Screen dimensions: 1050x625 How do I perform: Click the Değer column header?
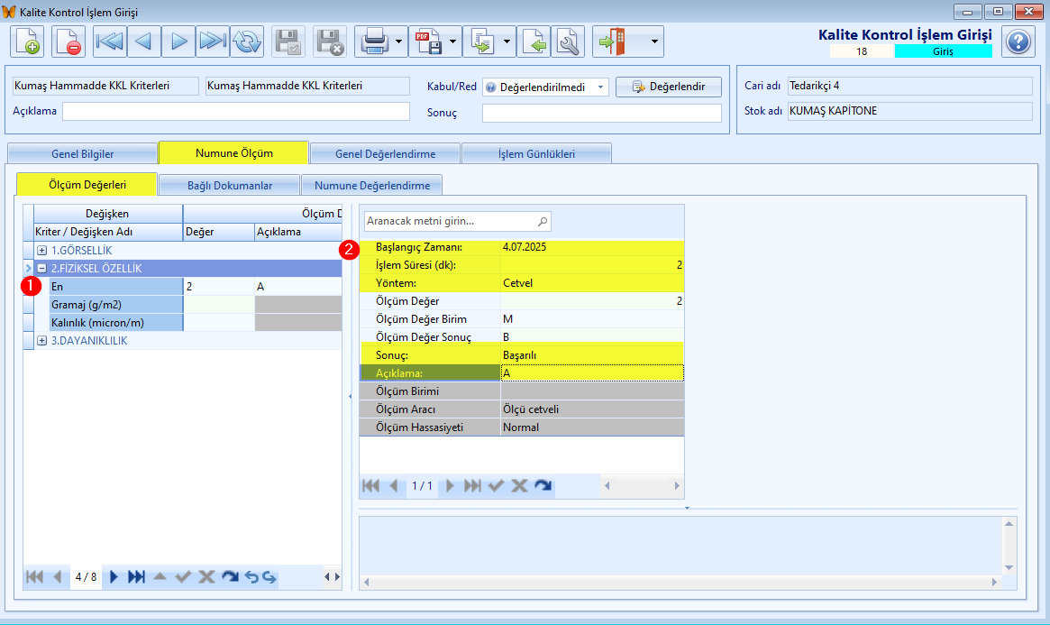[219, 232]
